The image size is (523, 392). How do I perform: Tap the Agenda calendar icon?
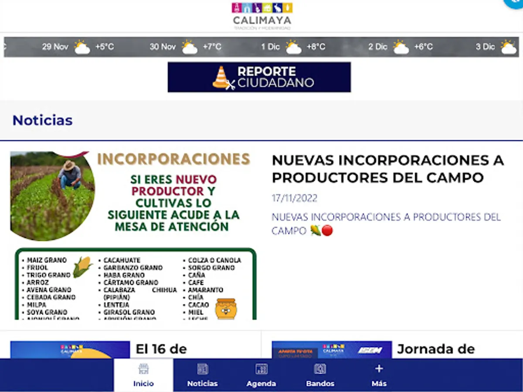[x=261, y=369]
